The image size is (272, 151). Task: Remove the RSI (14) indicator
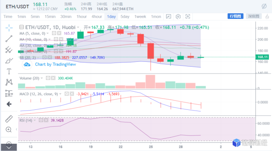coord(46,120)
